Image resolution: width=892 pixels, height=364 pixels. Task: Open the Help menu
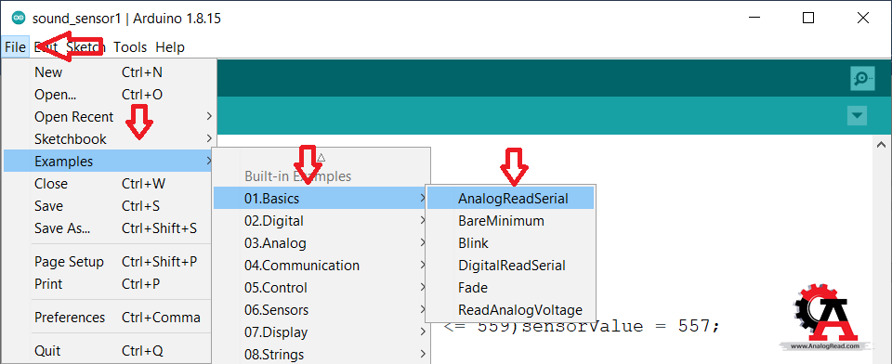pos(169,47)
